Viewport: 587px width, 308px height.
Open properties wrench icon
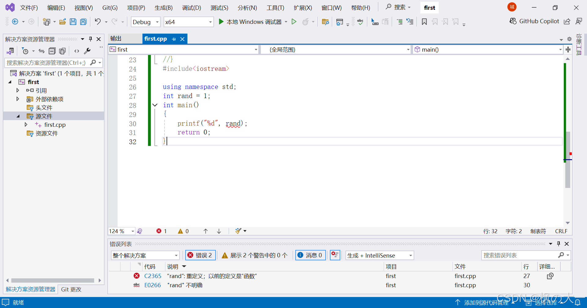point(87,51)
